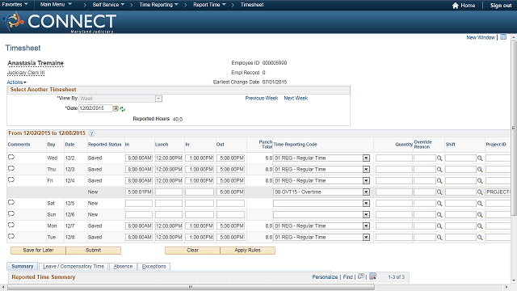Look up Shift for Wed 12/2

480,158
